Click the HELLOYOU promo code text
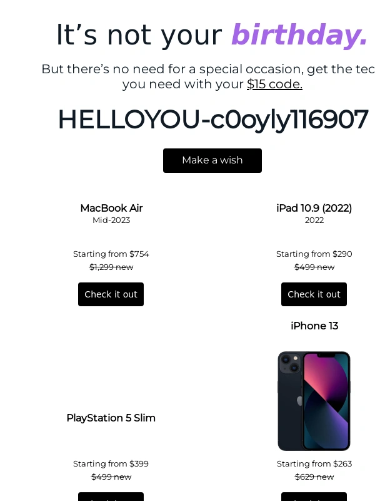 coord(213,120)
